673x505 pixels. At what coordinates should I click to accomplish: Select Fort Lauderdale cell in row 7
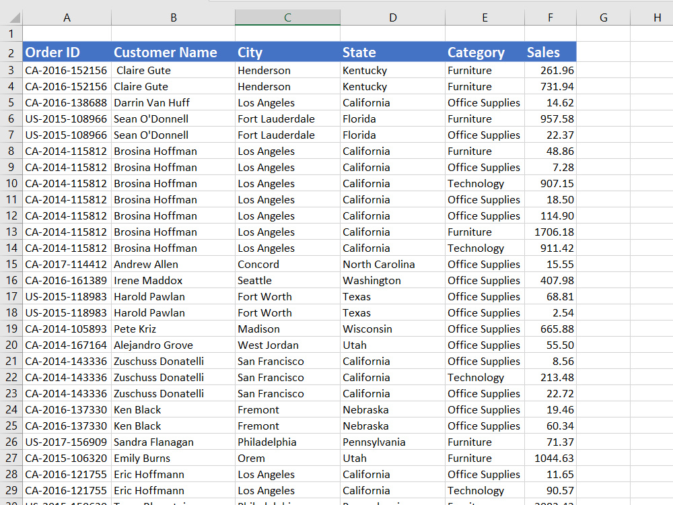coord(287,135)
